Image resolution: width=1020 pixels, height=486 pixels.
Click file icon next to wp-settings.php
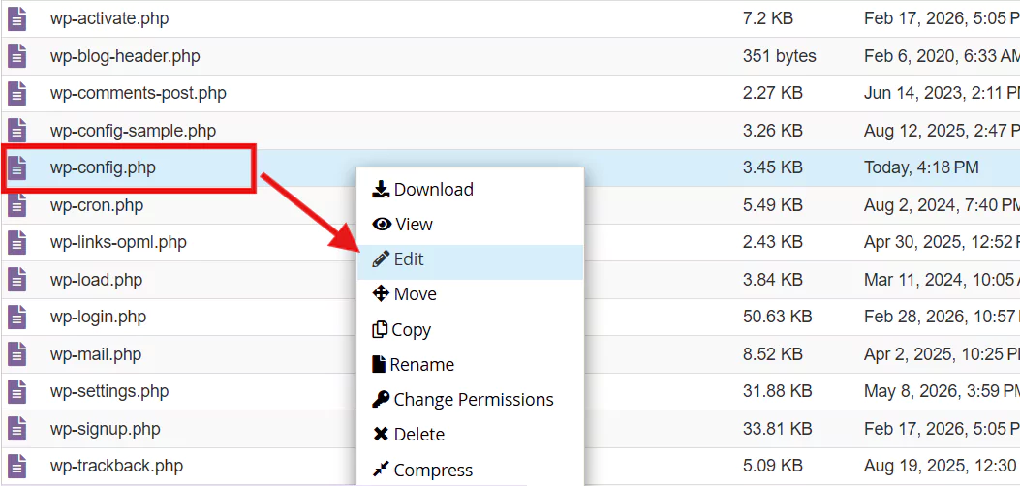coord(16,392)
